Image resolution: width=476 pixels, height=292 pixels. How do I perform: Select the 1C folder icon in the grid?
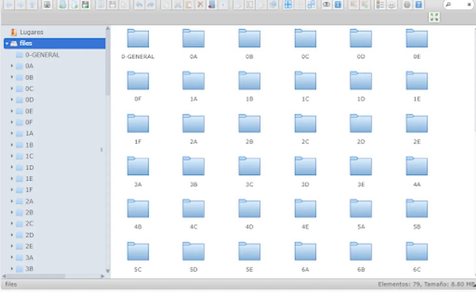point(305,81)
